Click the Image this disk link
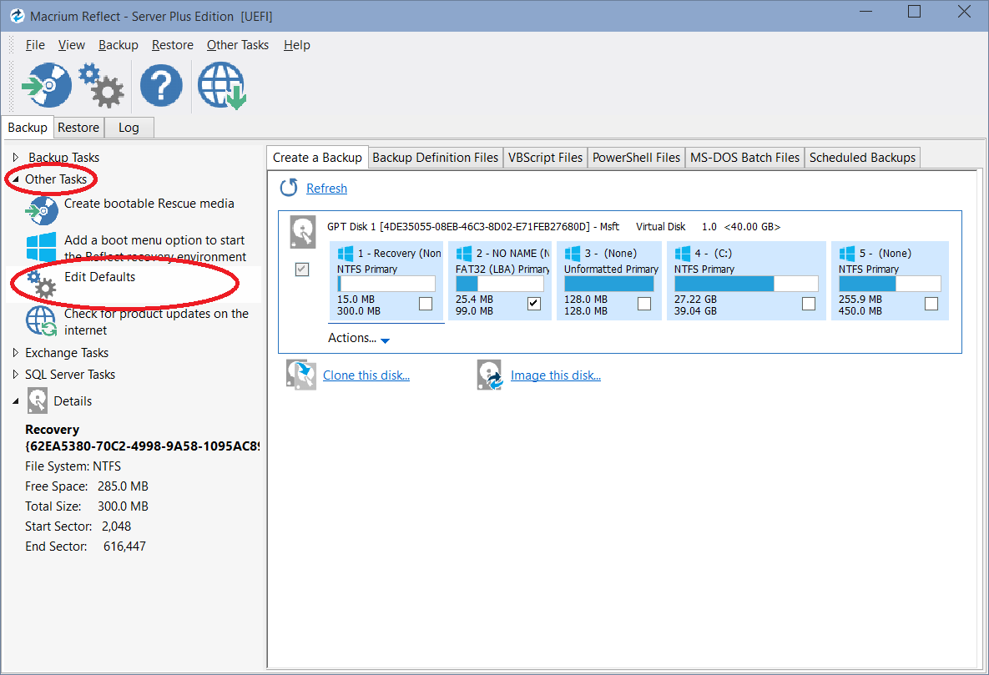Image resolution: width=989 pixels, height=675 pixels. coord(556,375)
